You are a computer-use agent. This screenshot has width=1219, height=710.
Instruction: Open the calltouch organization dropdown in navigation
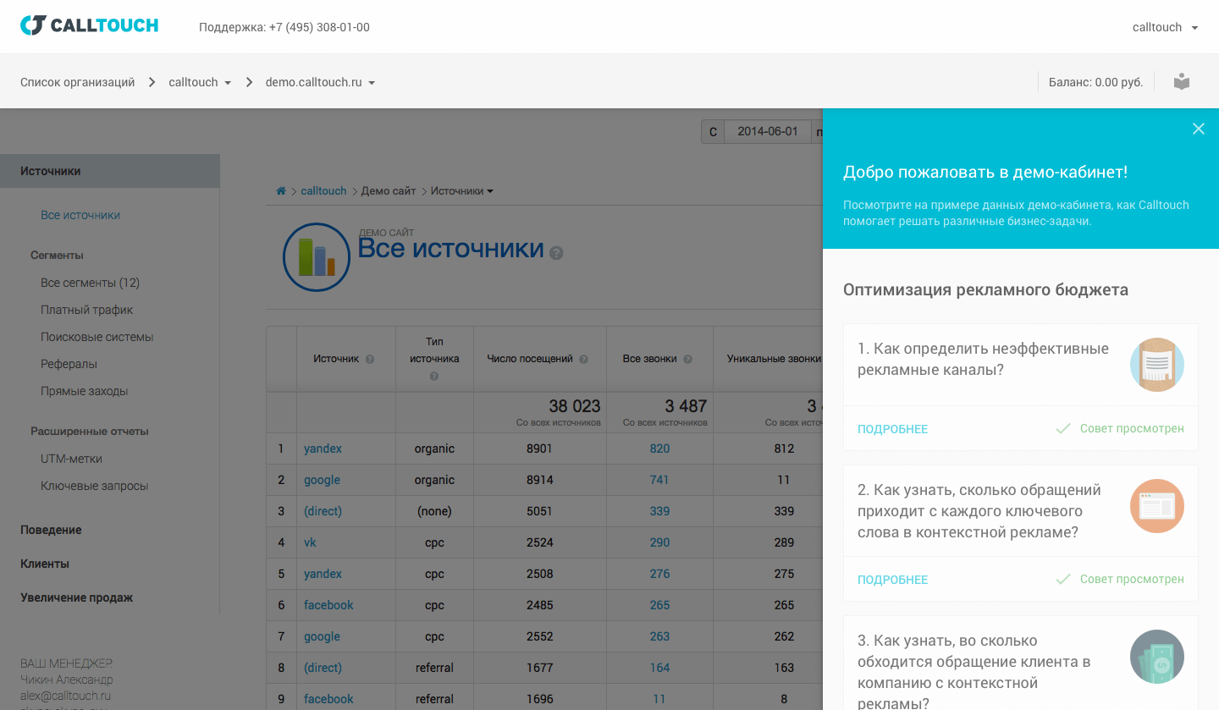tap(200, 82)
